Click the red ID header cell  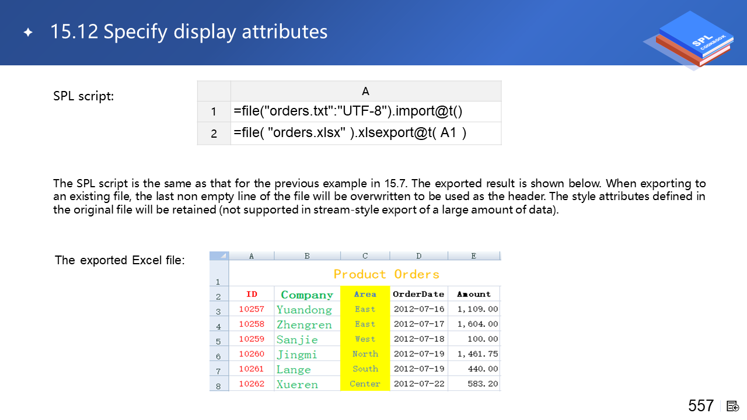pyautogui.click(x=252, y=294)
